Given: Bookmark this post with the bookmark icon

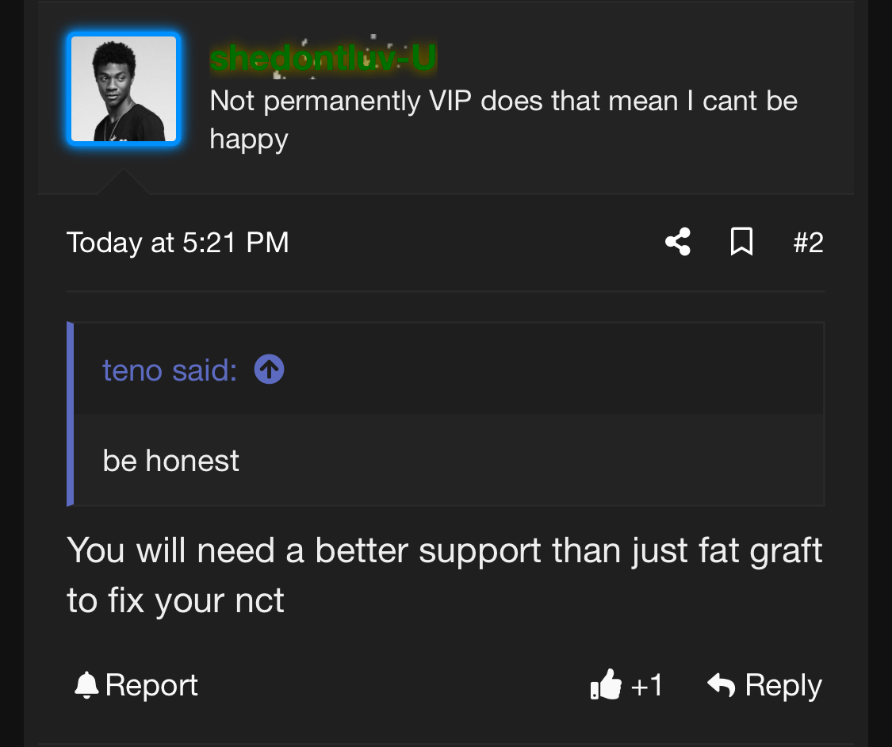Looking at the screenshot, I should point(741,242).
